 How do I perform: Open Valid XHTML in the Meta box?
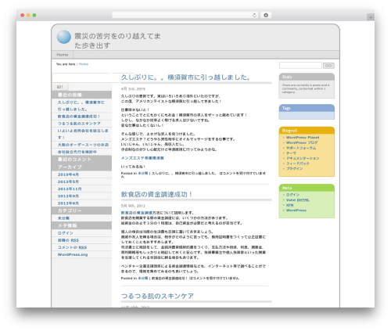[x=298, y=200]
